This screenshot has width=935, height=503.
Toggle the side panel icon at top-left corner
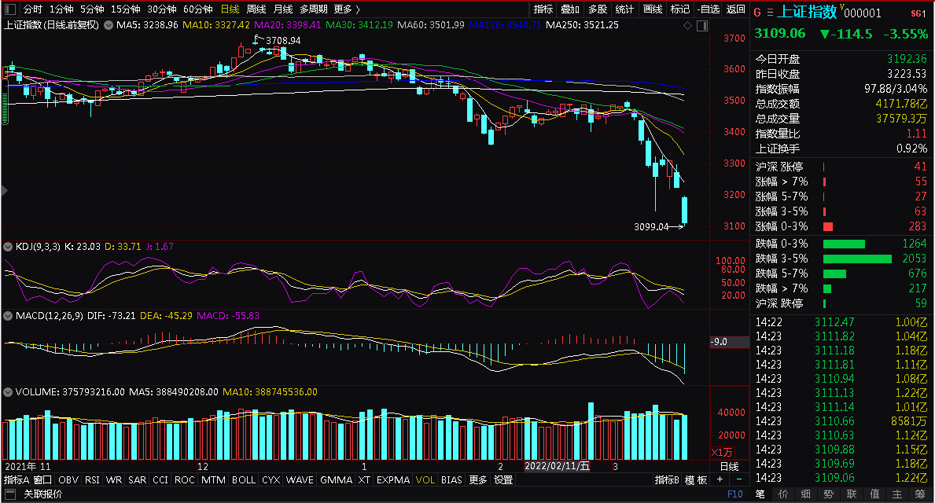[10, 9]
